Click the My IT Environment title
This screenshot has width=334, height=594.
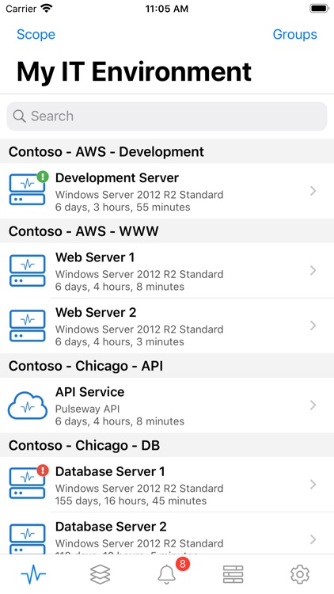click(x=134, y=71)
